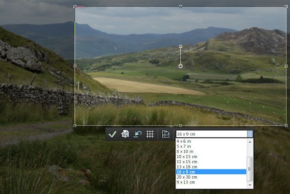
Task: Click the scroll up arrow in size list
Action: [250, 142]
